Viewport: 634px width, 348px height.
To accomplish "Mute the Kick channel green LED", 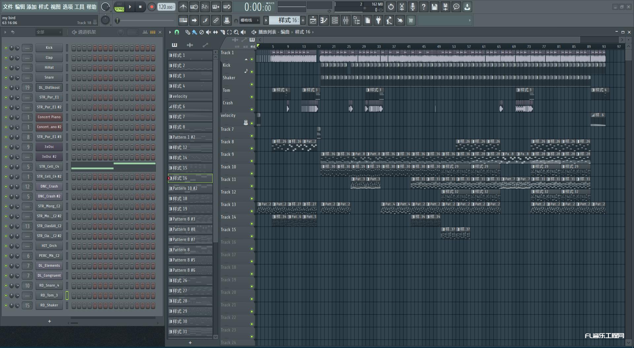I will pos(6,48).
